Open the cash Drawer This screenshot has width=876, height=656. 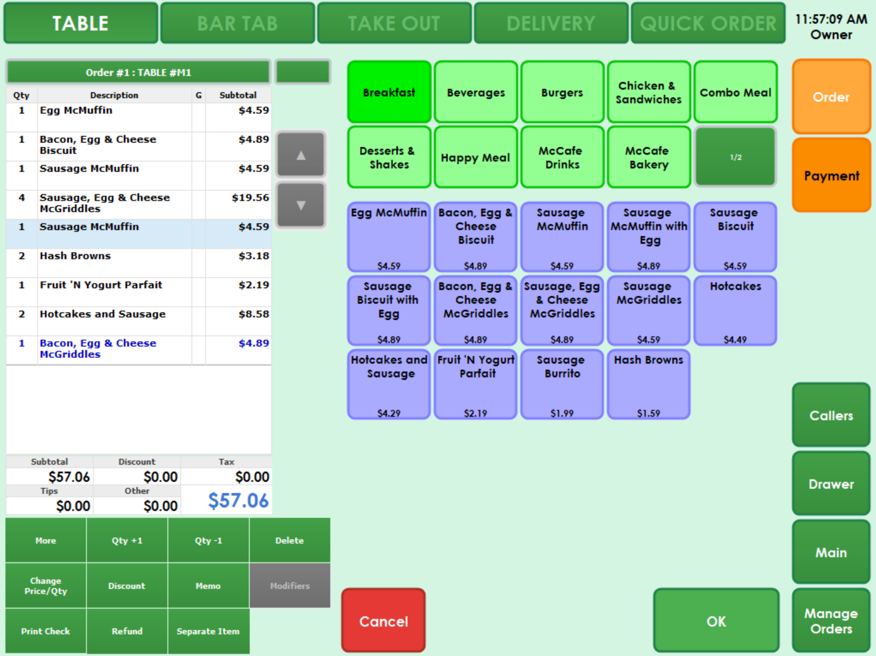831,484
